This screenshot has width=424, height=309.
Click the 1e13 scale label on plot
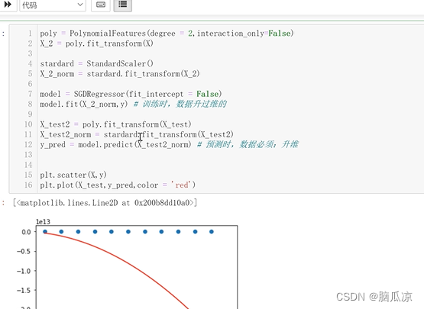click(x=43, y=222)
